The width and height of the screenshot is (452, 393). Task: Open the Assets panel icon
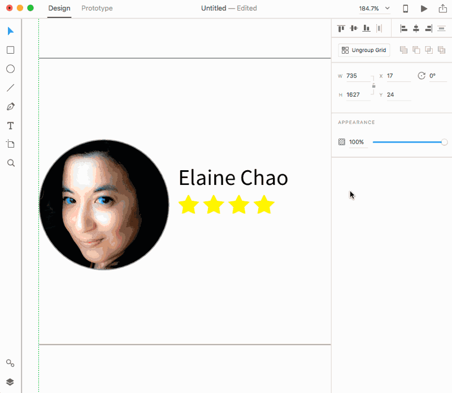10,363
